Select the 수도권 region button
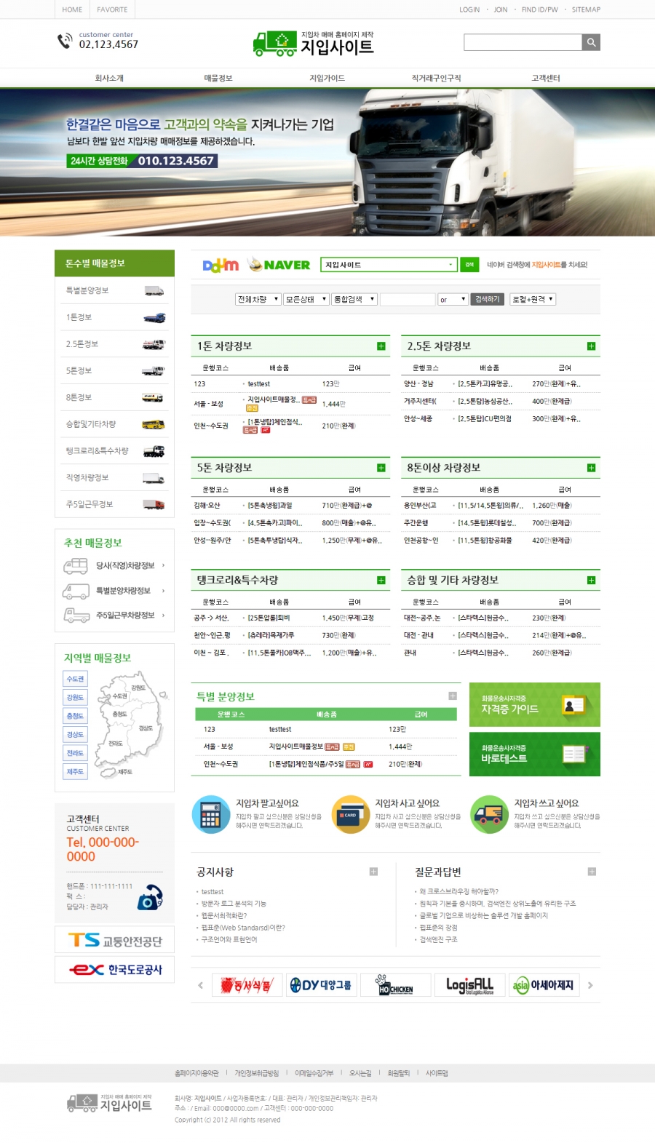This screenshot has width=655, height=1143. click(76, 679)
